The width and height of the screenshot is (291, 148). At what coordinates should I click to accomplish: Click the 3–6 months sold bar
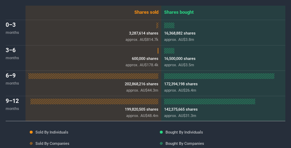[158, 51]
